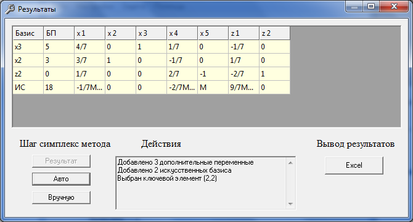Image resolution: width=413 pixels, height=222 pixels.
Task: Click the x 1 cell in z2 row
Action: click(x=89, y=74)
